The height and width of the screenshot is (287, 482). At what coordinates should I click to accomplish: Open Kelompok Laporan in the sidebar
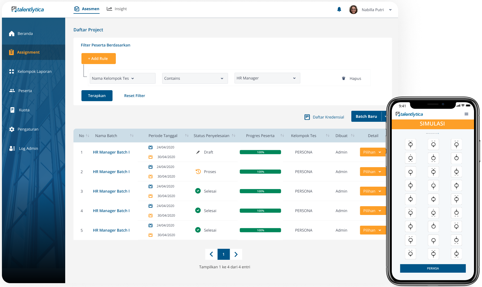[x=30, y=71]
